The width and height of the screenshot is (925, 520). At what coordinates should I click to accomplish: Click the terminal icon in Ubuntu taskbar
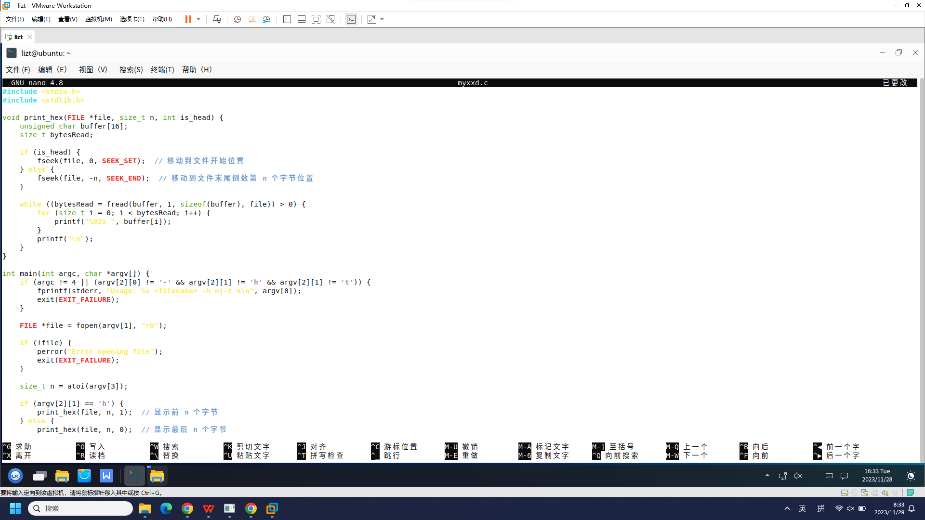click(134, 476)
